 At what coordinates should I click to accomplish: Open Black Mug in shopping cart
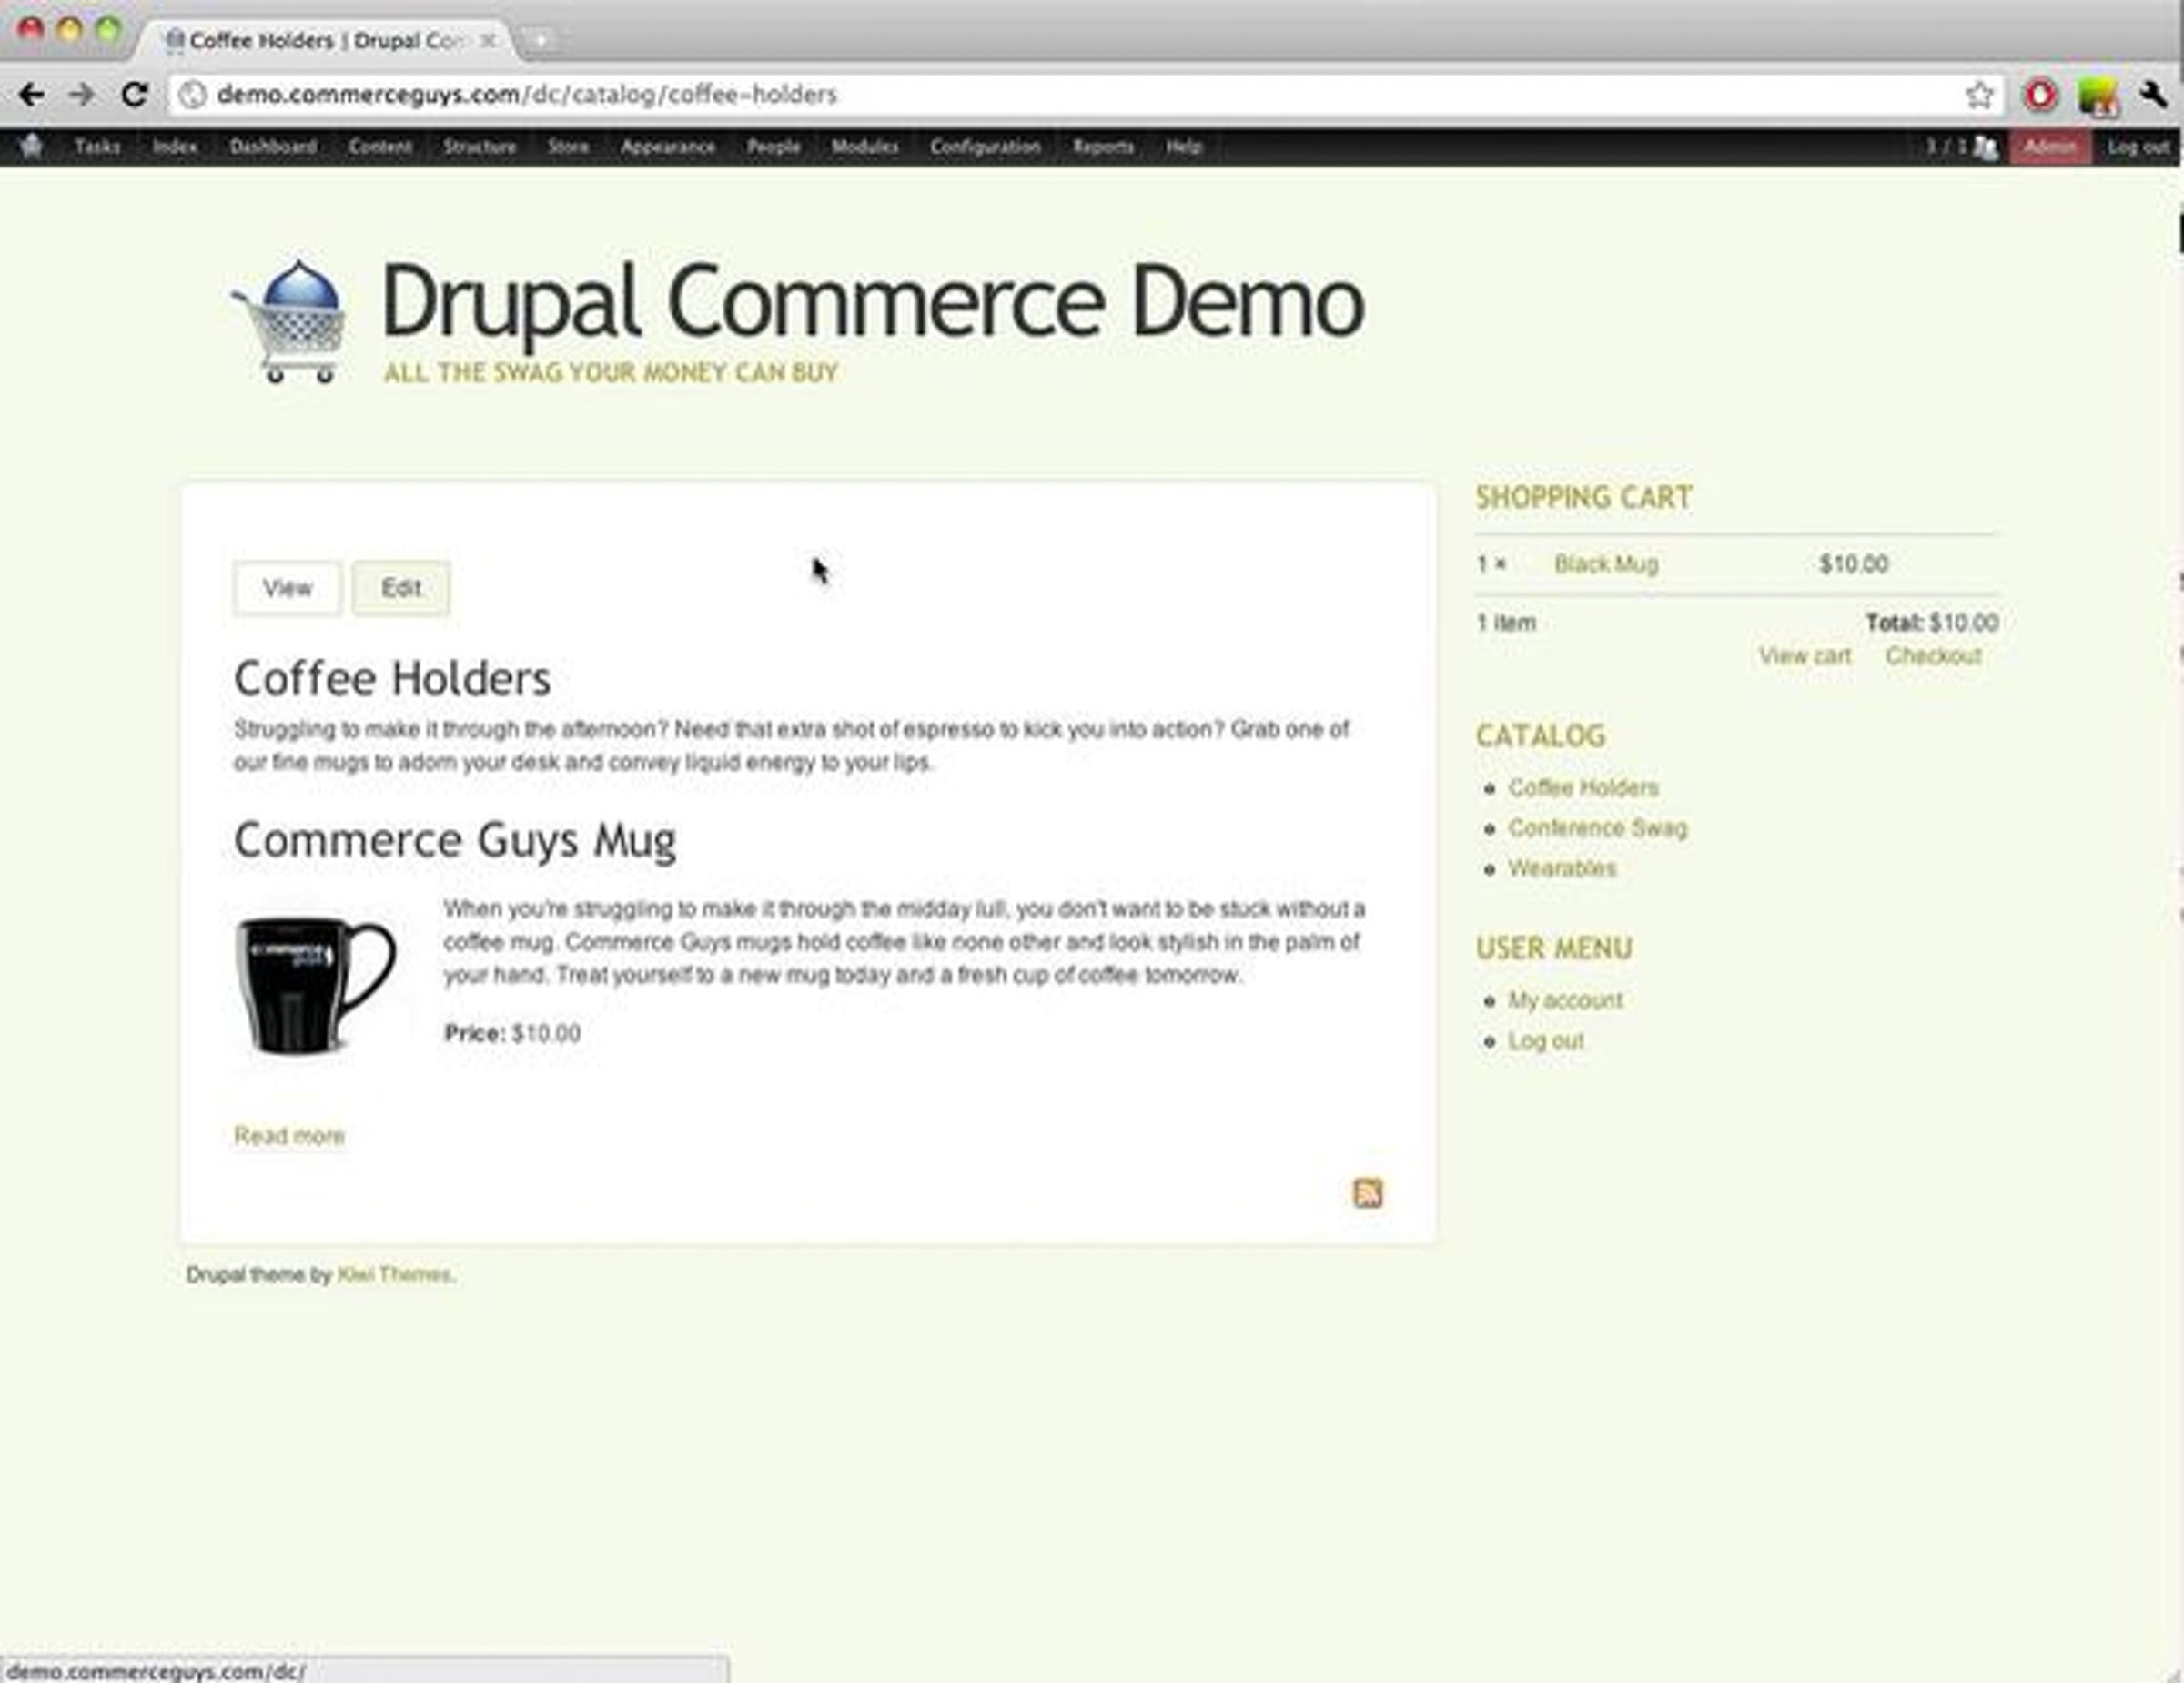pos(1606,564)
